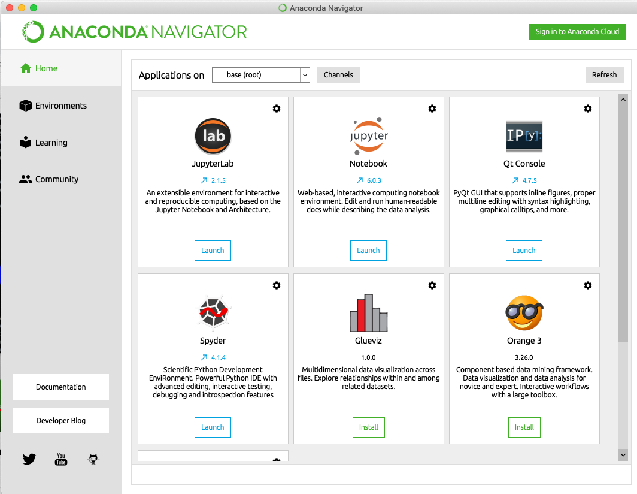The image size is (637, 494).
Task: Click the JupyterLab application title
Action: (x=213, y=164)
